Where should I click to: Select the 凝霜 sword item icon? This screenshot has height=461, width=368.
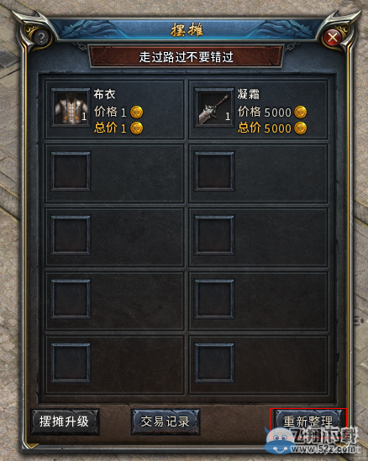(x=214, y=107)
